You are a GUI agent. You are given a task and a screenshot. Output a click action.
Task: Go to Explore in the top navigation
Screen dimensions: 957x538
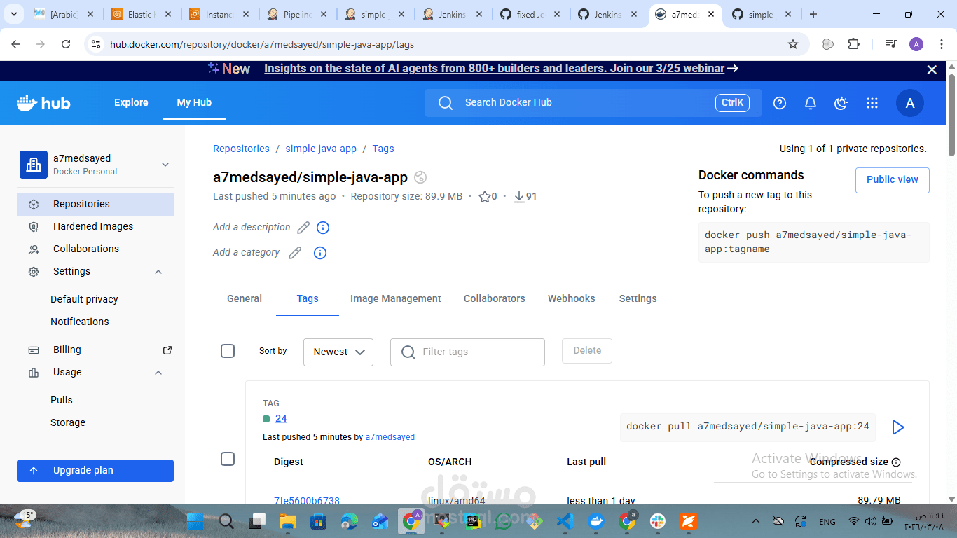pyautogui.click(x=131, y=103)
